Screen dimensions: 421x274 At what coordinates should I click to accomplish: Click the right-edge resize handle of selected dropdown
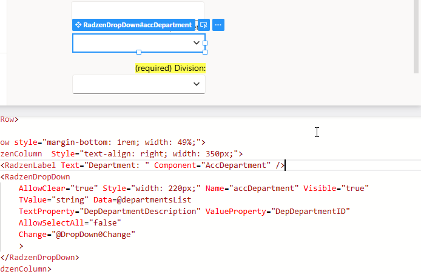(x=205, y=43)
